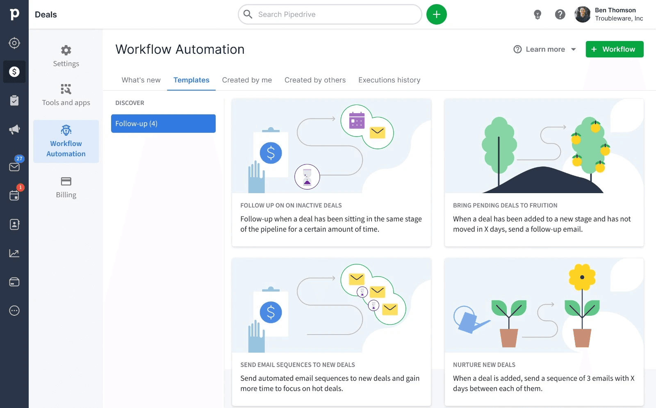Click the green quick add plus button
This screenshot has height=408, width=656.
coord(437,14)
